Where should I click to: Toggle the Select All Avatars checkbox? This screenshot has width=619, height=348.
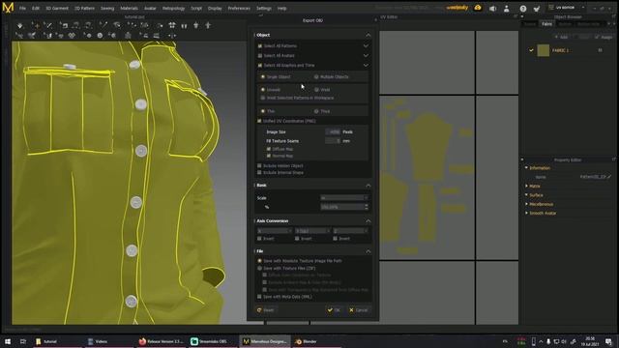click(x=260, y=56)
